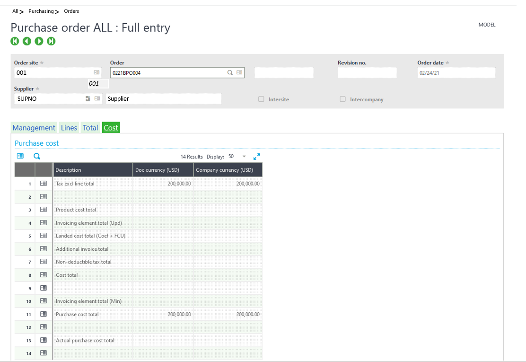This screenshot has height=362, width=526.
Task: Go to the first record navigation icon
Action: point(15,41)
